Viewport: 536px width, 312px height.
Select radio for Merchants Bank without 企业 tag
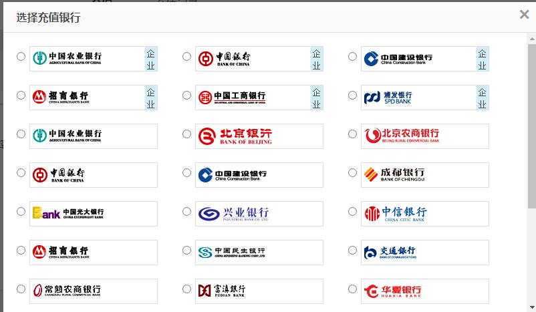click(21, 250)
